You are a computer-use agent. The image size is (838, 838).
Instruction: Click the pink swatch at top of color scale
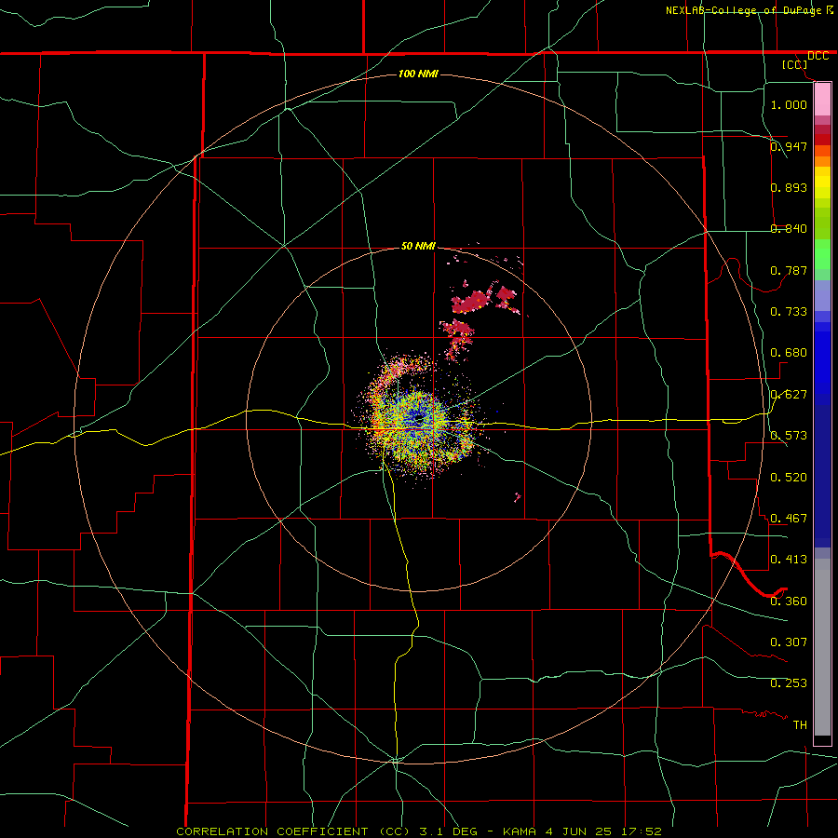(x=822, y=100)
